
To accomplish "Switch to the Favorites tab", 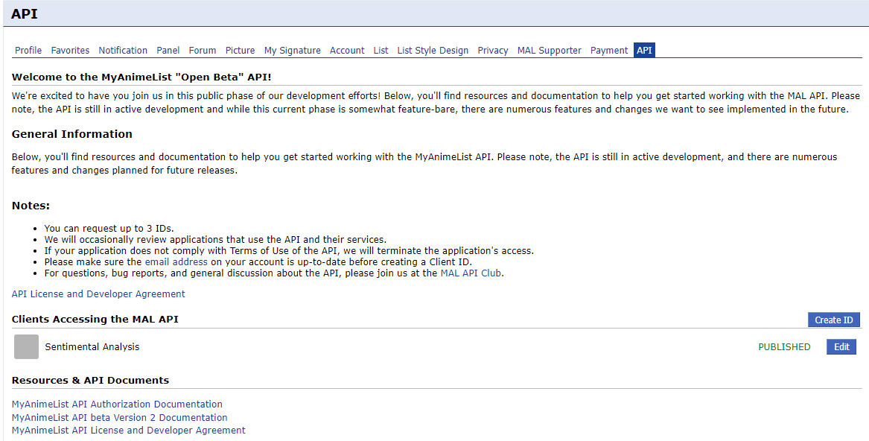I will click(71, 51).
